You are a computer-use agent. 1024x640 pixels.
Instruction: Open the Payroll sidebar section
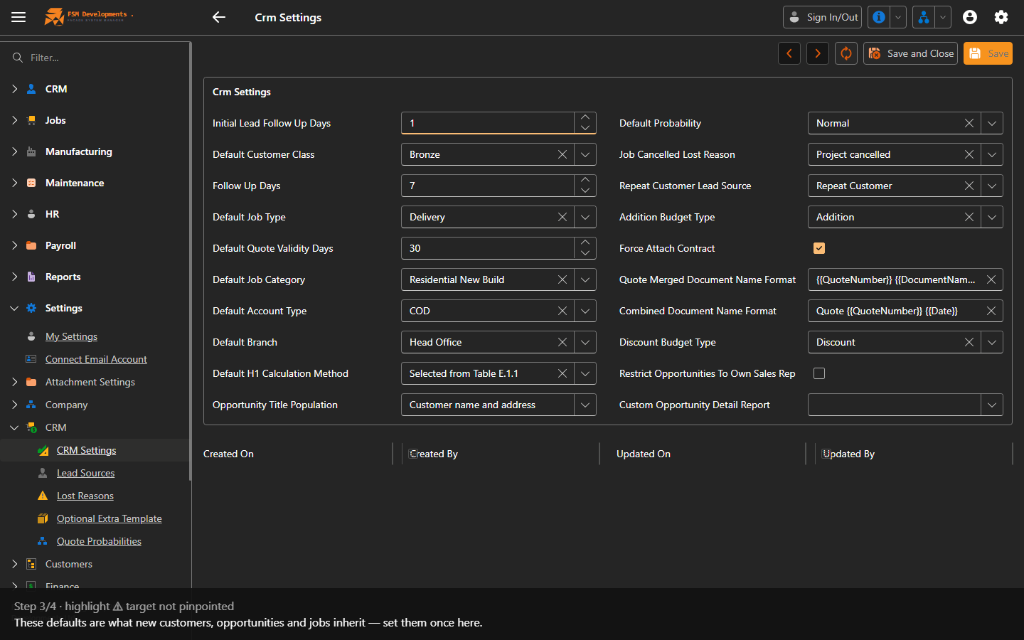pyautogui.click(x=60, y=245)
